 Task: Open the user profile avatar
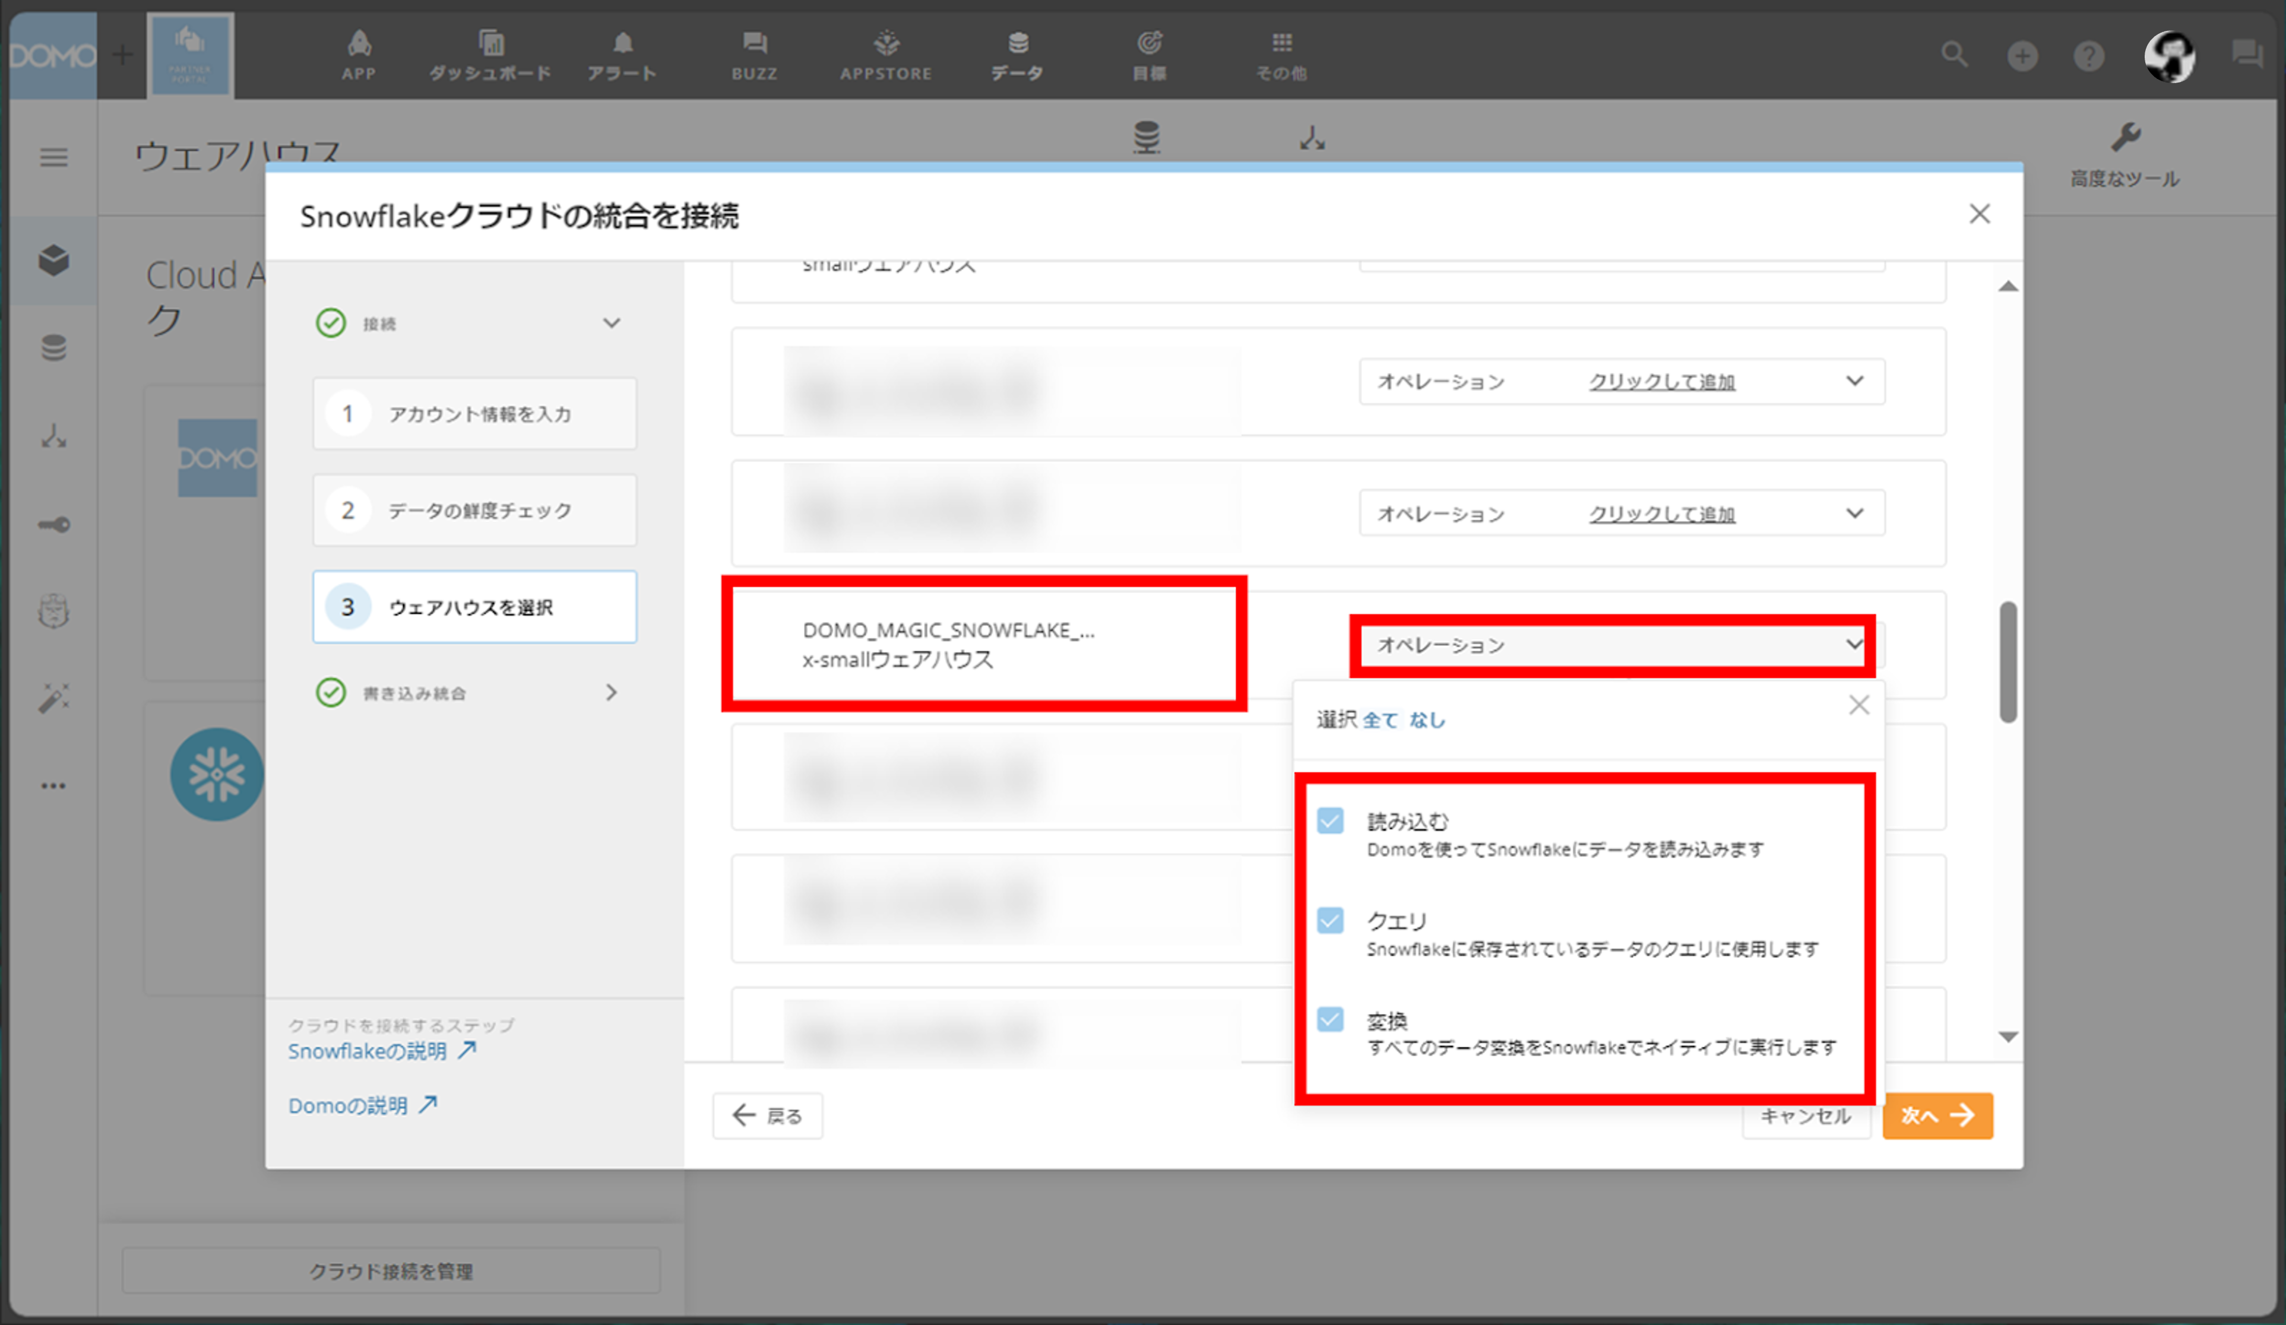(x=2169, y=56)
